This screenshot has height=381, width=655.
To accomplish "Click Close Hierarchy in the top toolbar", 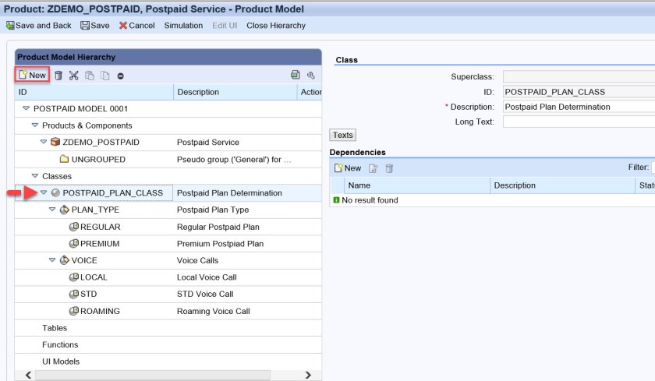I will click(x=276, y=26).
